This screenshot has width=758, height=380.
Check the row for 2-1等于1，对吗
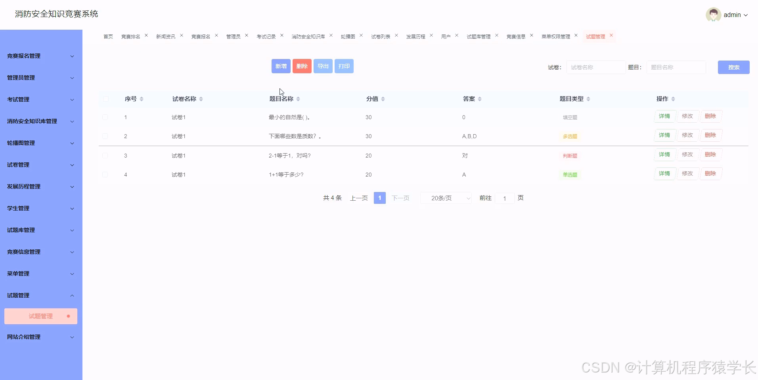105,156
